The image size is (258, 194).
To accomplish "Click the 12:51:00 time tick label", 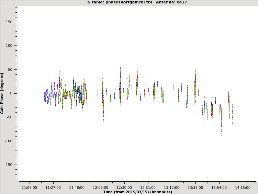I will (148, 187).
